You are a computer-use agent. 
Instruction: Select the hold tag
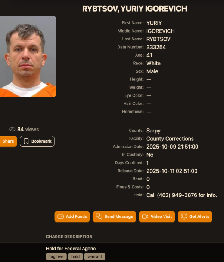pos(75,256)
